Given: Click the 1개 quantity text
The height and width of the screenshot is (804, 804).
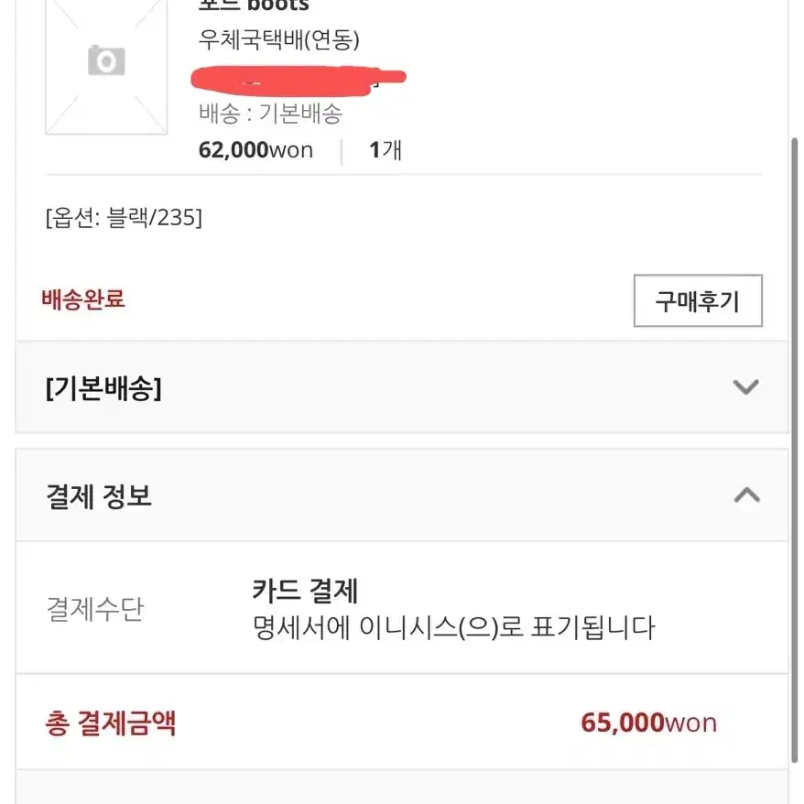Looking at the screenshot, I should [x=386, y=150].
